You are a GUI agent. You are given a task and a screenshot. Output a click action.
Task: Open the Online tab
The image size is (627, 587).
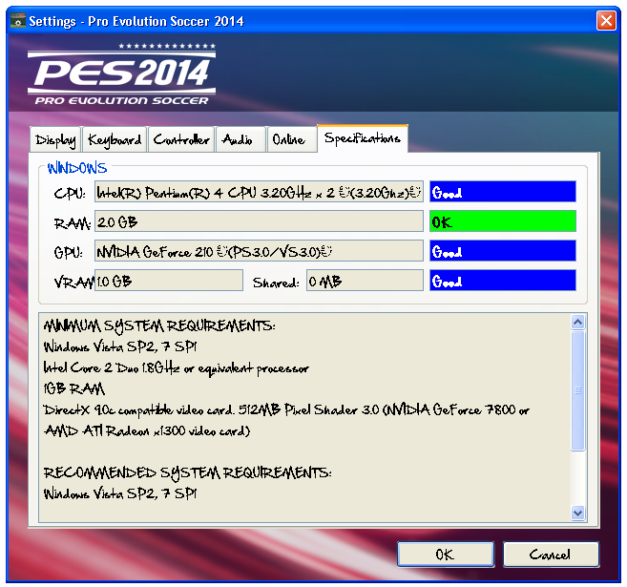point(292,139)
